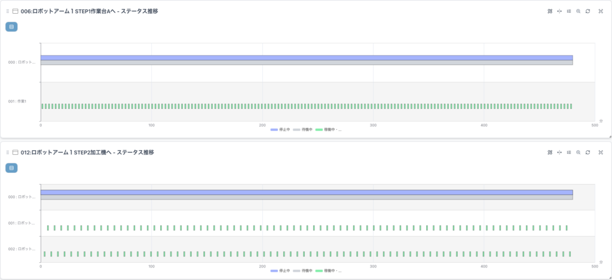Click the window icon beside the 012 title
Image resolution: width=612 pixels, height=280 pixels.
[16, 153]
